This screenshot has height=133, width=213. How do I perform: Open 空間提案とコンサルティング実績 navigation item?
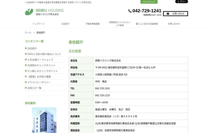119,24
